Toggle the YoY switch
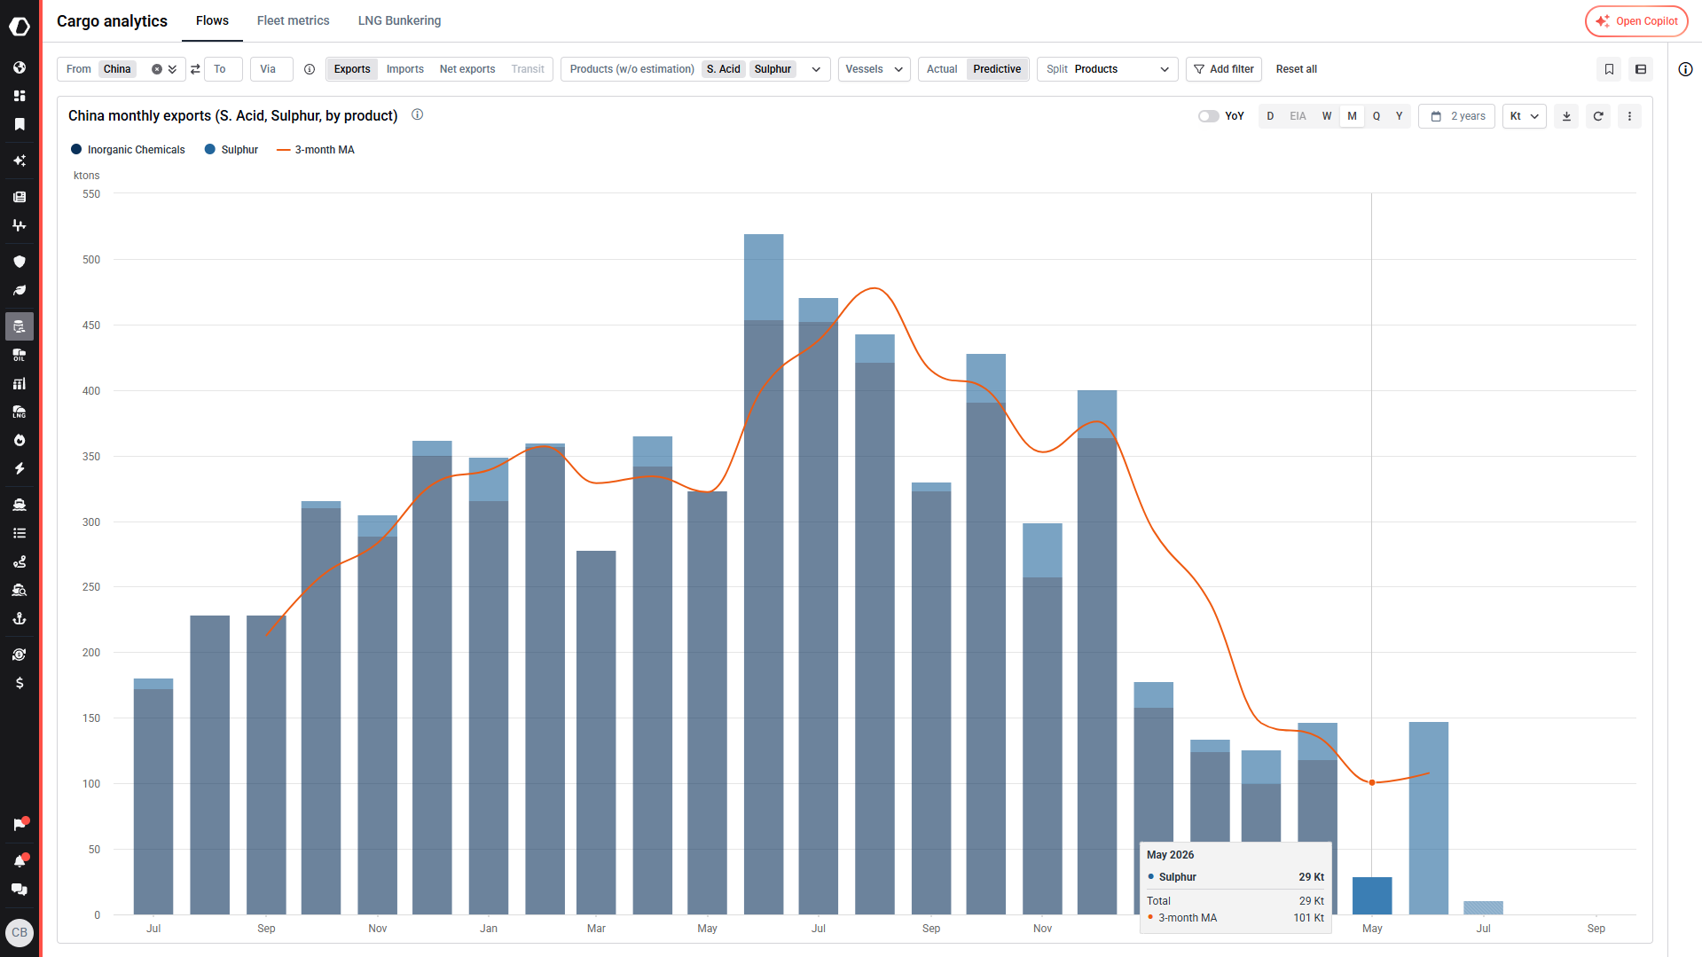The image size is (1702, 957). click(x=1208, y=116)
